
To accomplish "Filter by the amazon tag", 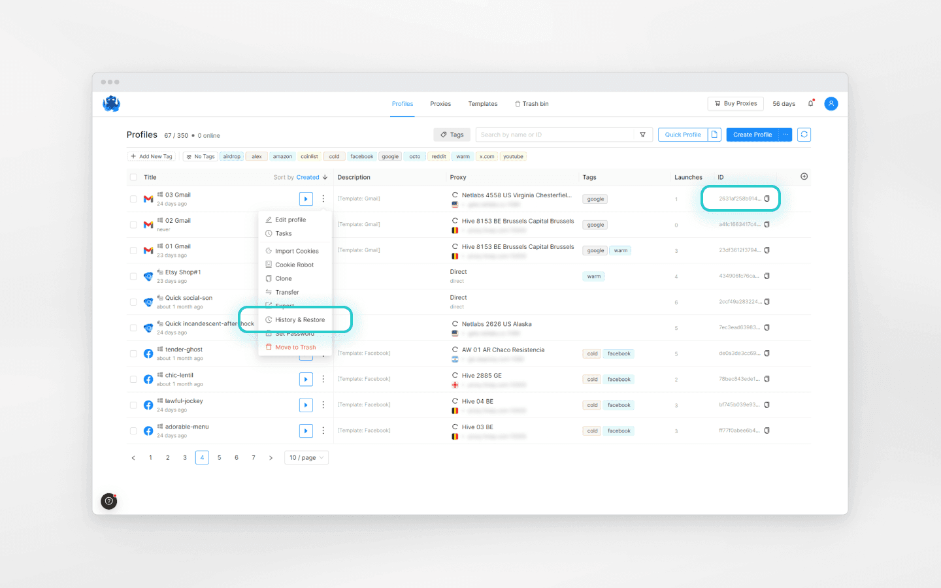I will click(282, 156).
